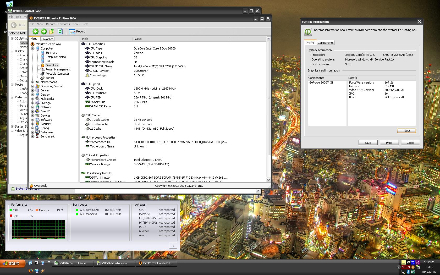Launch Firefox from the quick launch bar

(30, 271)
